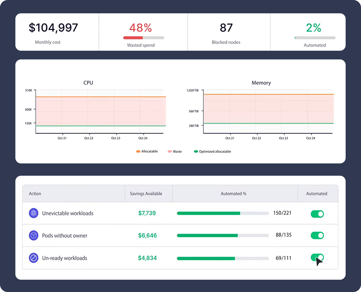Open the $6,646 savings value

[x=147, y=235]
